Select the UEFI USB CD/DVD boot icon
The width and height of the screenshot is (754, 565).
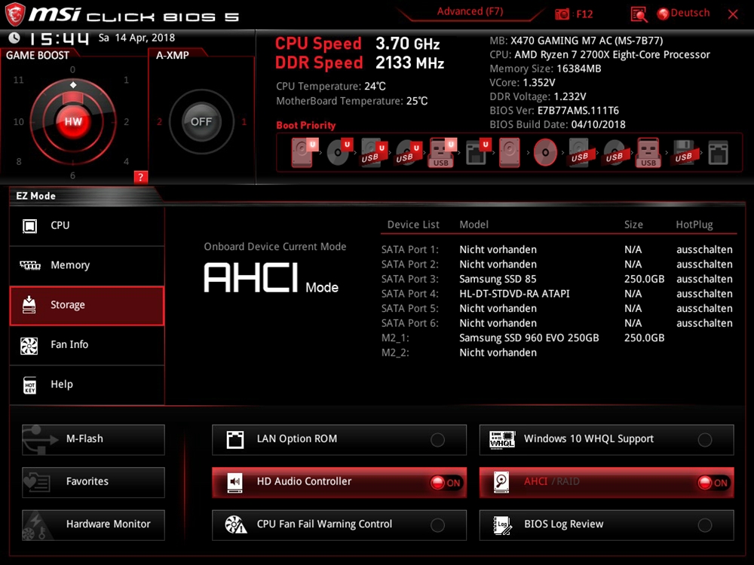pos(408,153)
